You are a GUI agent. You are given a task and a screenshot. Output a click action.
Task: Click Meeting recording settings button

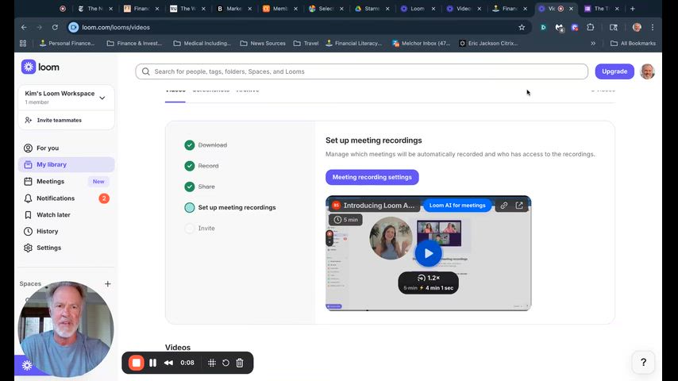point(372,177)
